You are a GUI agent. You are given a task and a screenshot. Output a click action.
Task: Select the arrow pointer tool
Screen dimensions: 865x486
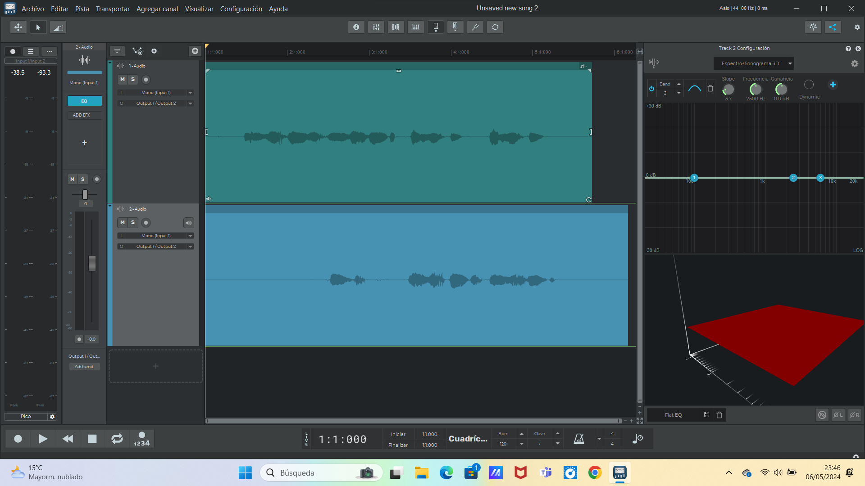38,27
